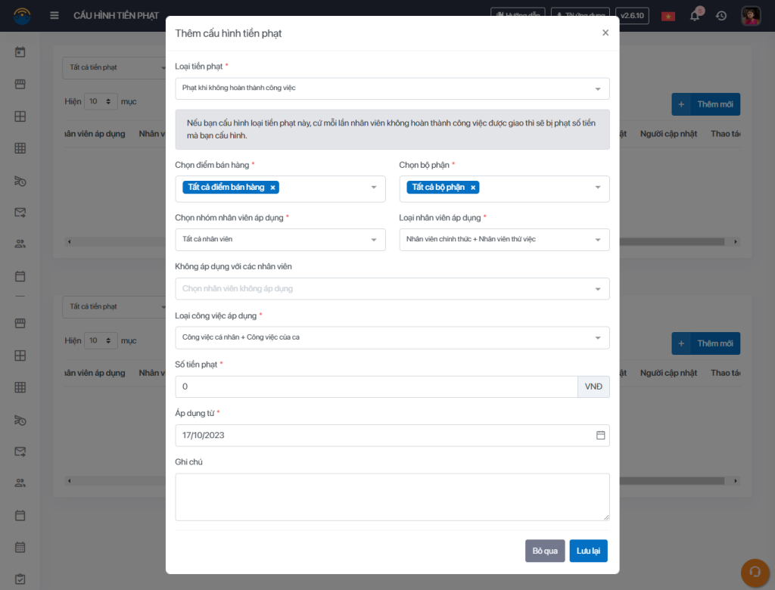Focus the Số tiền phạt amount field
The width and height of the screenshot is (775, 590).
tap(376, 387)
